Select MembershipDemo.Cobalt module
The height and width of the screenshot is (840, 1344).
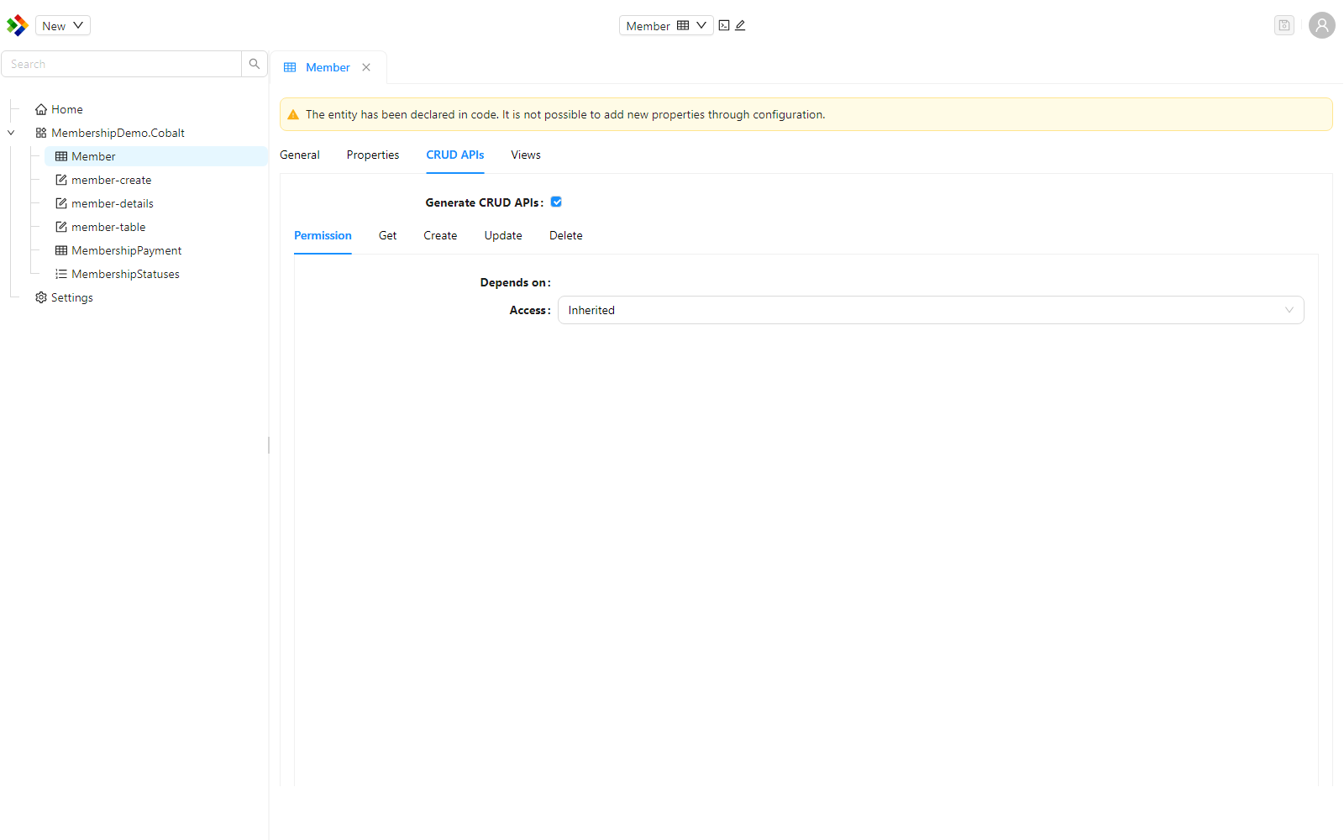pos(118,133)
